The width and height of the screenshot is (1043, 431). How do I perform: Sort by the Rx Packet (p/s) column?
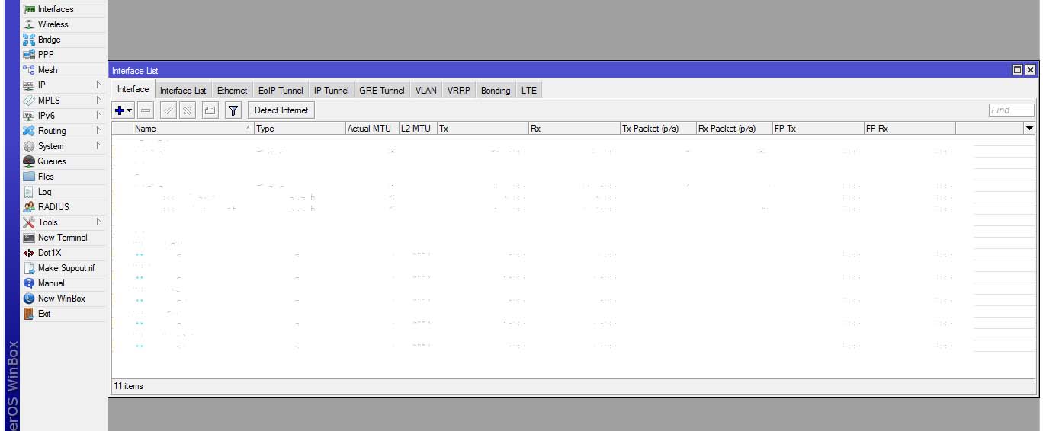tap(734, 129)
